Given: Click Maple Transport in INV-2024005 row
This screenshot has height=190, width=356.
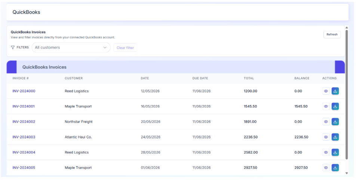Looking at the screenshot, I should [x=78, y=168].
